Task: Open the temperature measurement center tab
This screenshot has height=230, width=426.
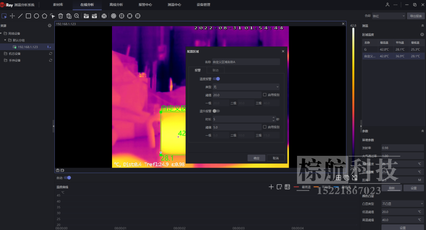Action: [174, 5]
